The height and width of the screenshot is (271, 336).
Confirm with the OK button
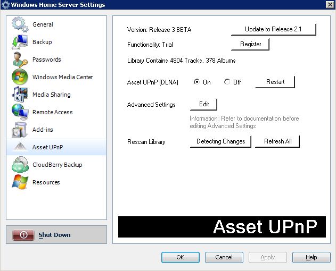click(181, 257)
